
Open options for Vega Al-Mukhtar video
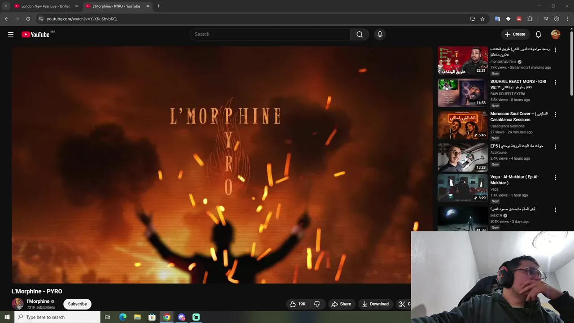pyautogui.click(x=555, y=178)
